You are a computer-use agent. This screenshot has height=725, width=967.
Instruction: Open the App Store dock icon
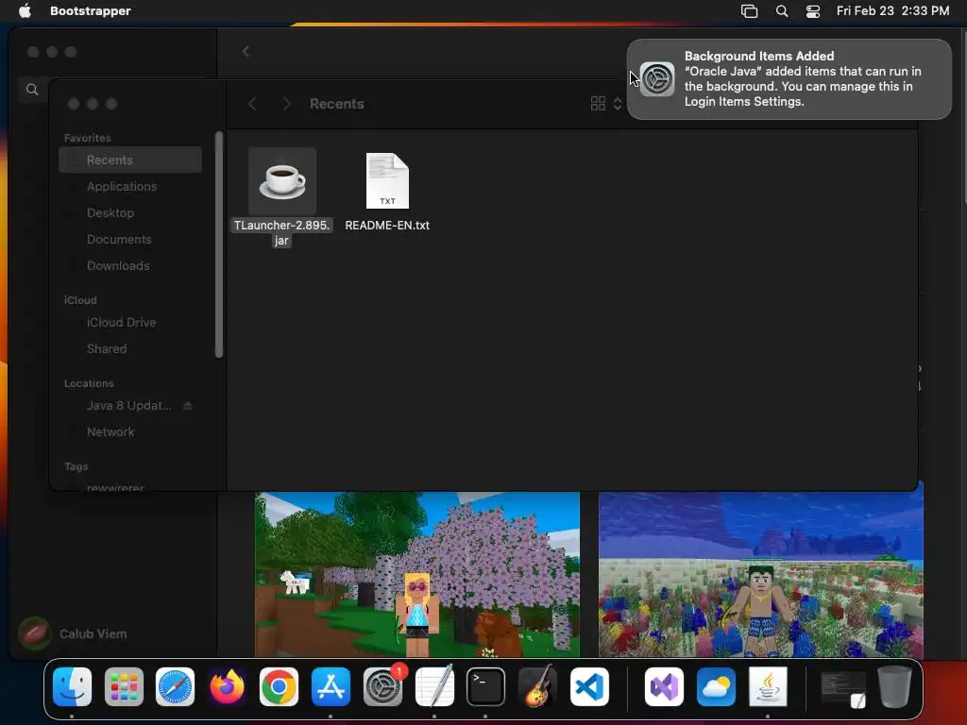point(331,687)
